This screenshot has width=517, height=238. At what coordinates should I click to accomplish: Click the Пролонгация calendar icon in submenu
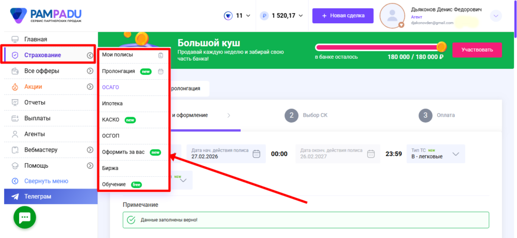161,71
